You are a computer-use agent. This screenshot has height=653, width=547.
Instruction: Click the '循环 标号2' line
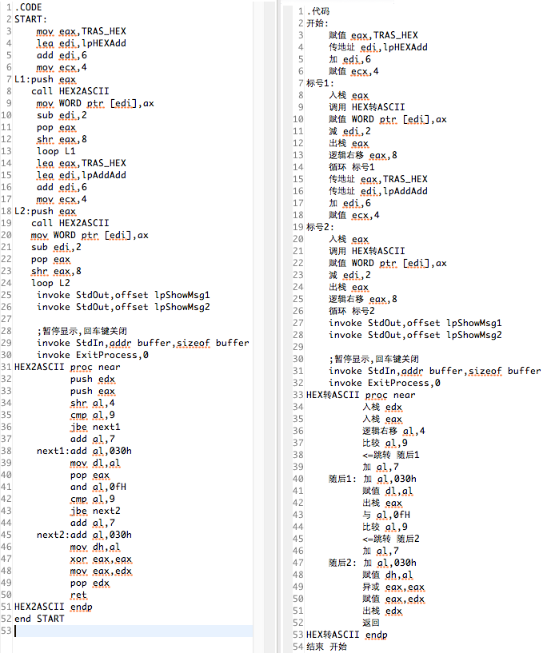(x=352, y=311)
